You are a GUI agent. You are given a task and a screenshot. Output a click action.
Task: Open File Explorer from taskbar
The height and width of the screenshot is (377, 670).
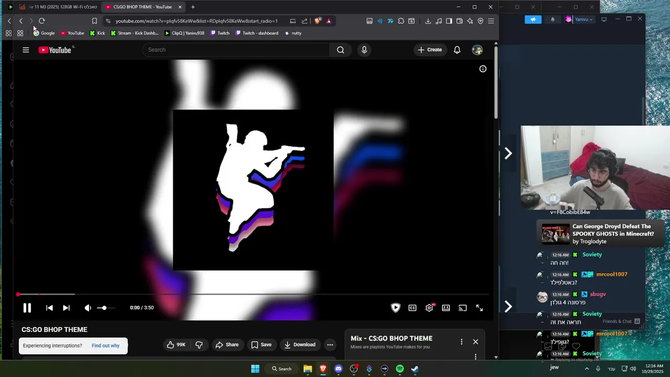point(308,369)
